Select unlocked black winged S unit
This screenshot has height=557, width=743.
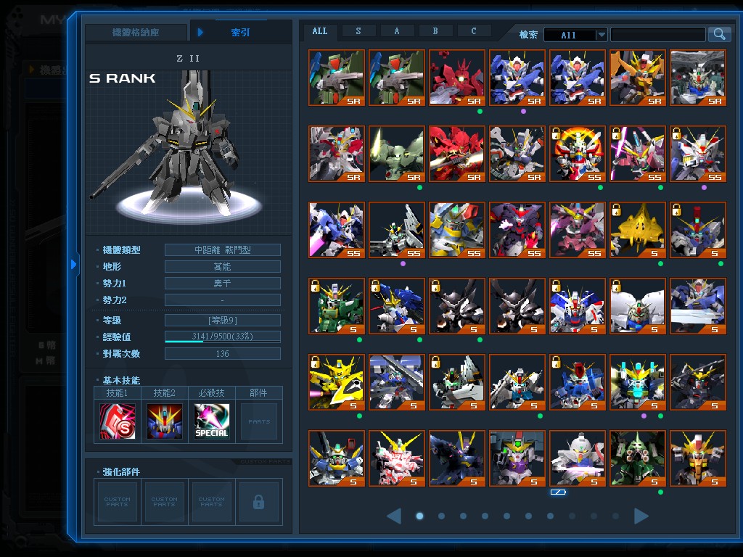[517, 306]
